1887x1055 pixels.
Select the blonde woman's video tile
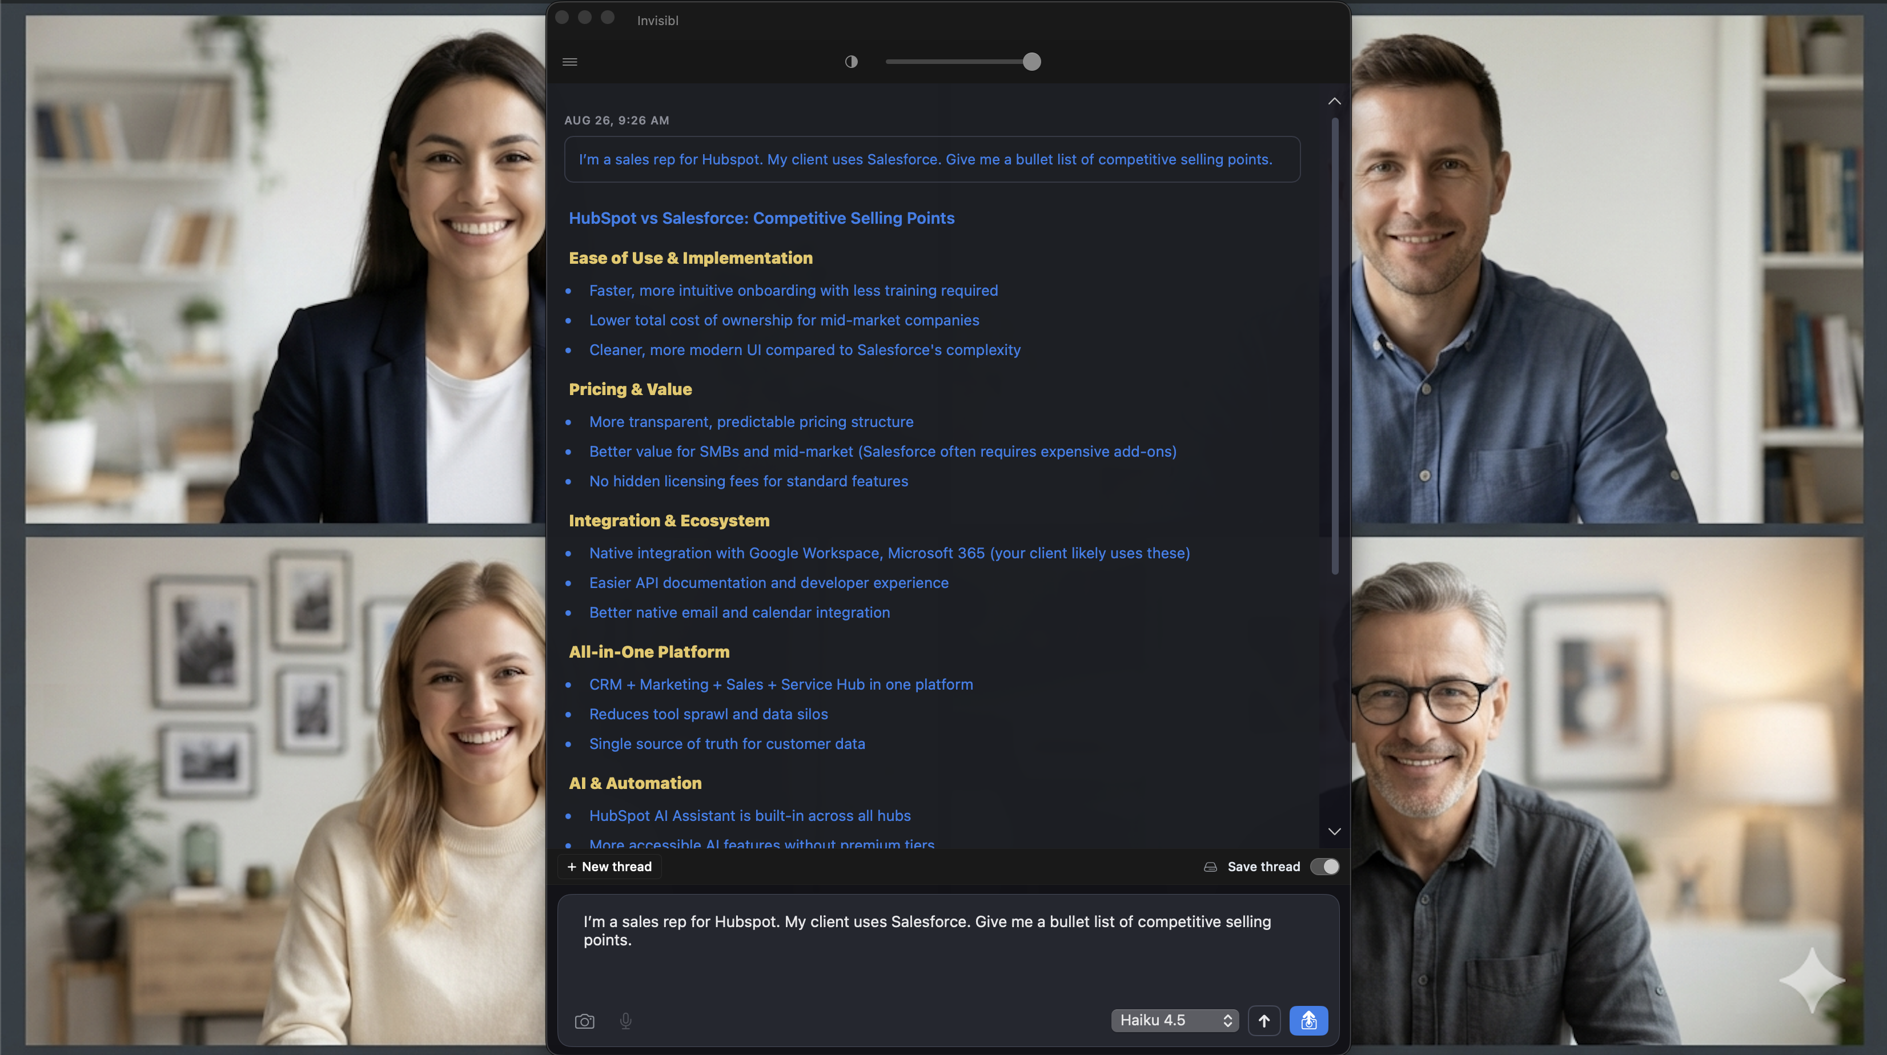click(286, 791)
